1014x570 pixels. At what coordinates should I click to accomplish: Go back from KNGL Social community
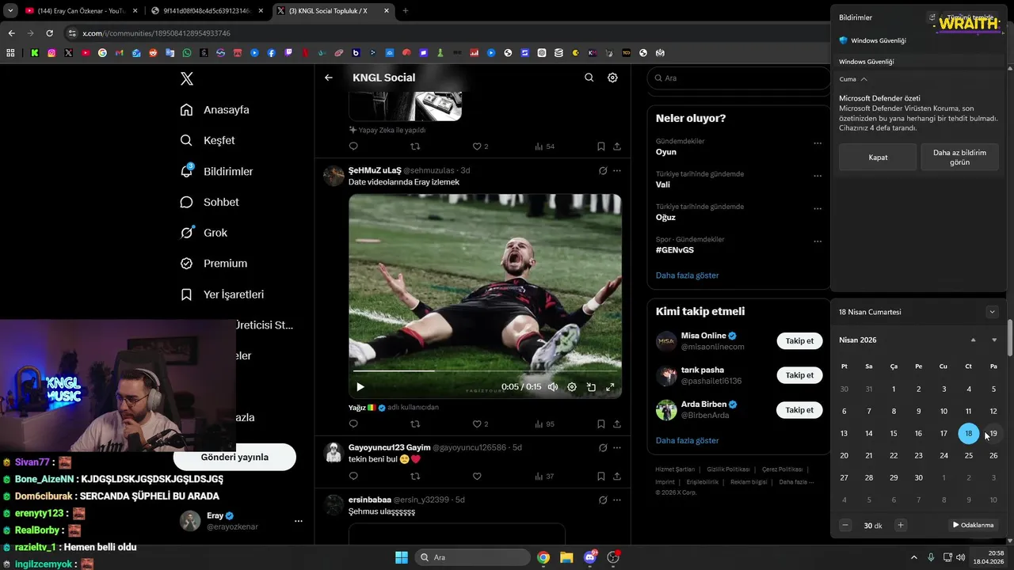[329, 78]
